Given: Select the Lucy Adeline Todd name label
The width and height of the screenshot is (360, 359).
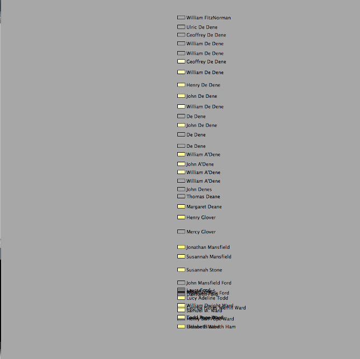Looking at the screenshot, I should pos(207,298).
